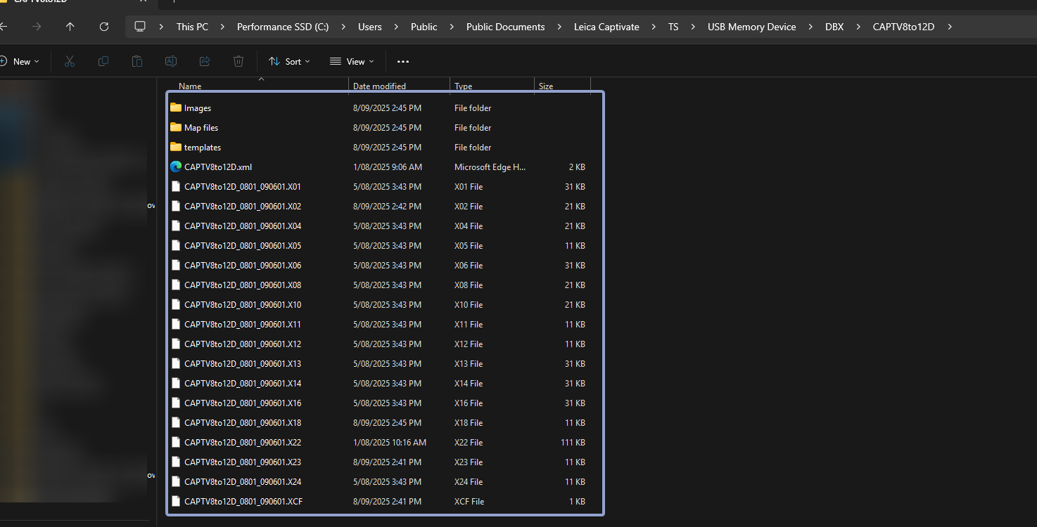
Task: Click the Share icon in toolbar
Action: coord(205,62)
